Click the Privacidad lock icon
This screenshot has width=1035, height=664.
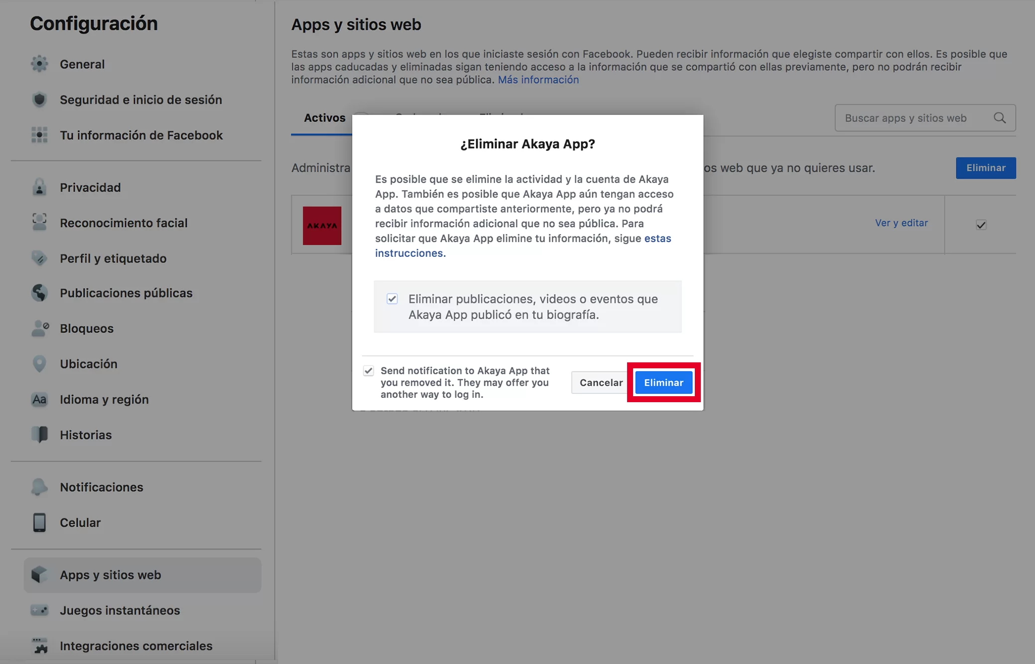39,187
